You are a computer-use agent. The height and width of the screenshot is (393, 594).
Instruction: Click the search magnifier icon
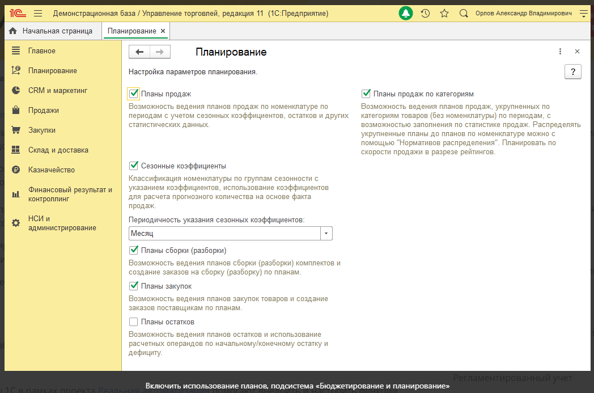click(x=463, y=14)
